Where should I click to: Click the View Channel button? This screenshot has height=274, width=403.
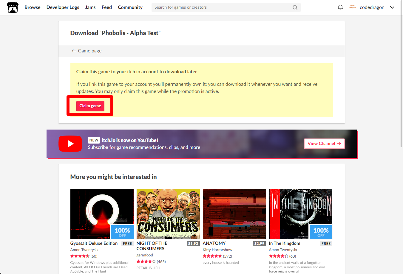(x=324, y=144)
